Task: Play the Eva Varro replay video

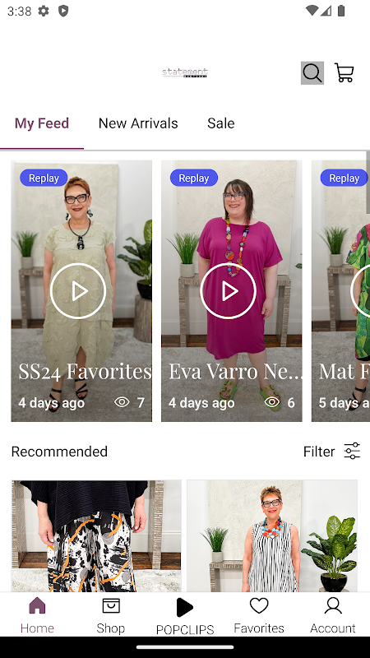Action: (x=228, y=291)
